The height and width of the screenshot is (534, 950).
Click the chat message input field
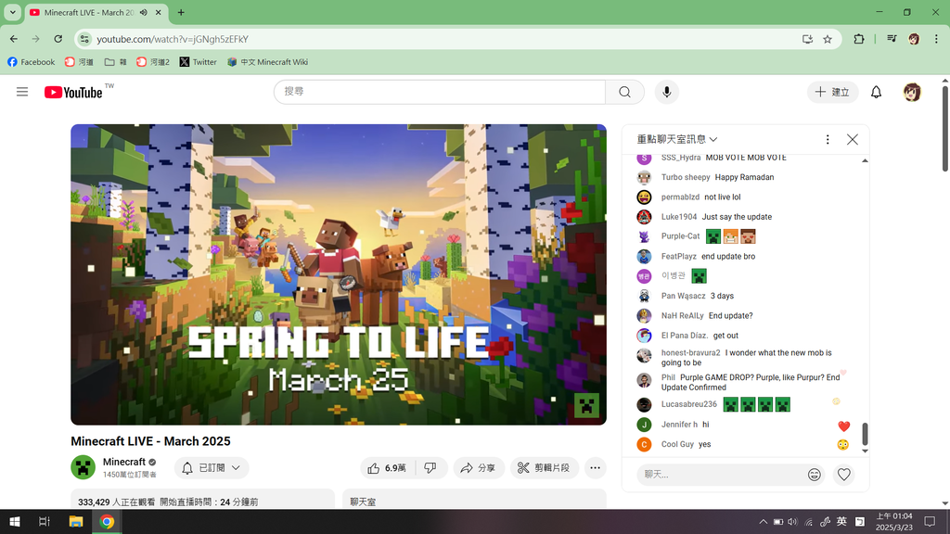(721, 475)
